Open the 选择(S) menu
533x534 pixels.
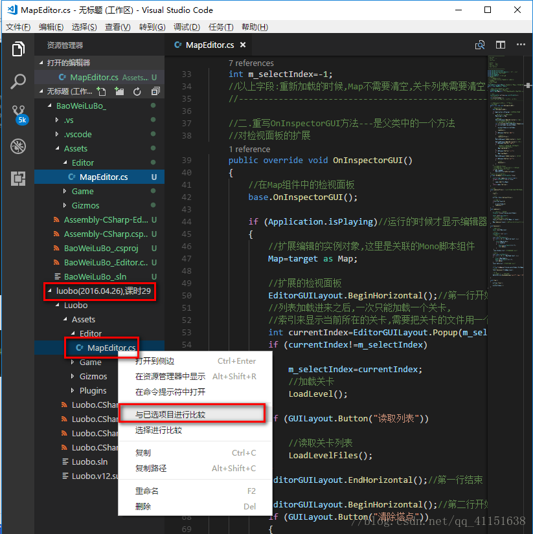[84, 27]
